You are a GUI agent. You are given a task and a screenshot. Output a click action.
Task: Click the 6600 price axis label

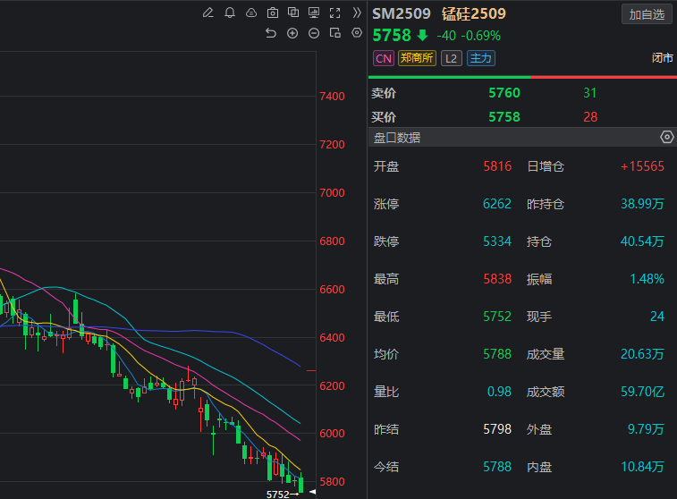pos(332,289)
